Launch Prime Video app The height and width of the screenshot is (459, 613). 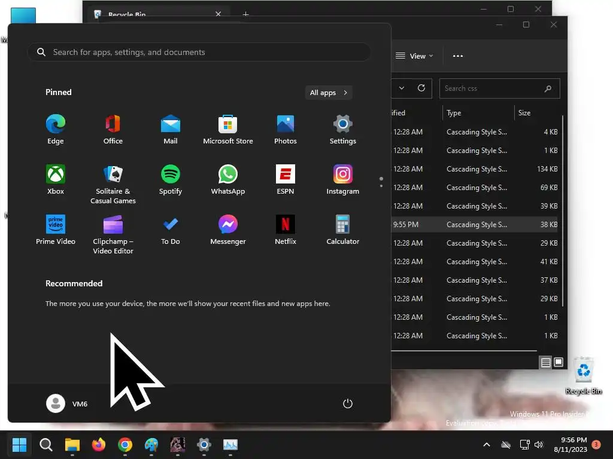(56, 230)
